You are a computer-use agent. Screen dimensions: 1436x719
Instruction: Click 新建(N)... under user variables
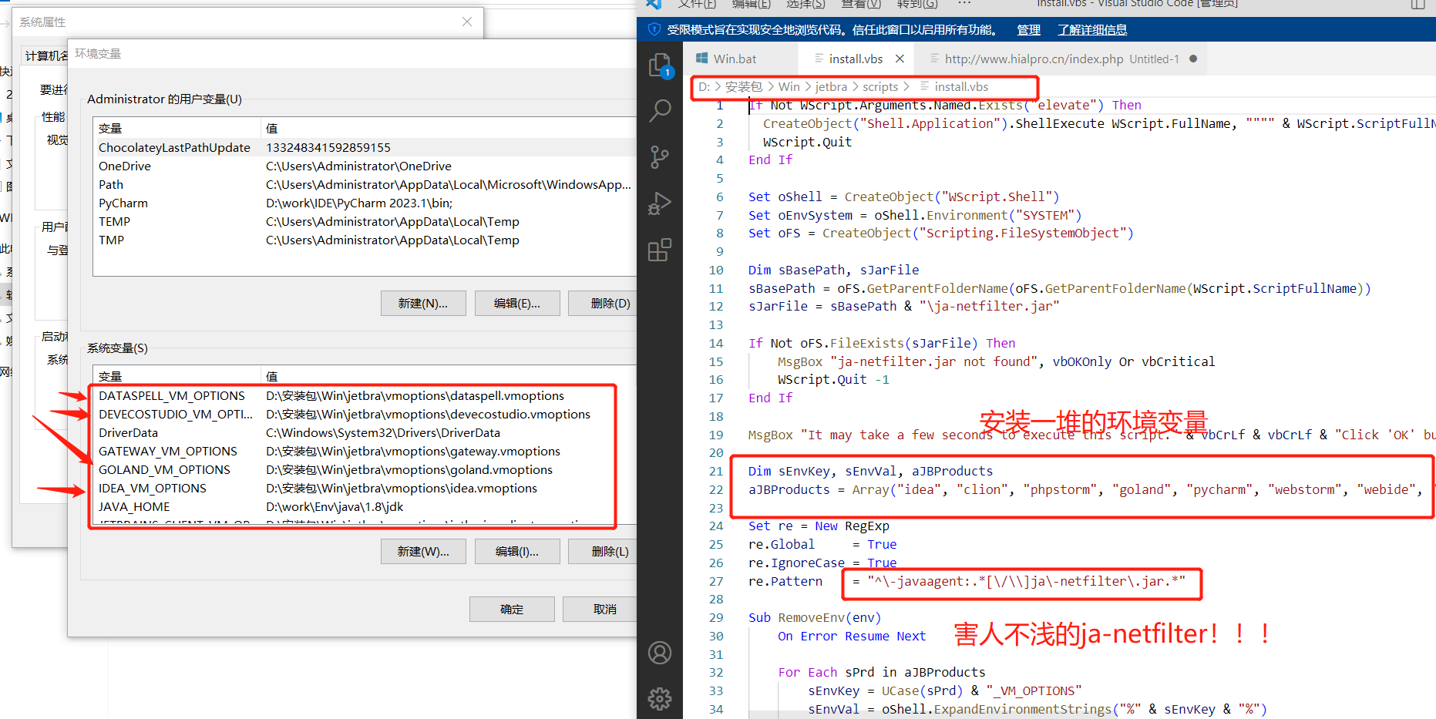(422, 304)
